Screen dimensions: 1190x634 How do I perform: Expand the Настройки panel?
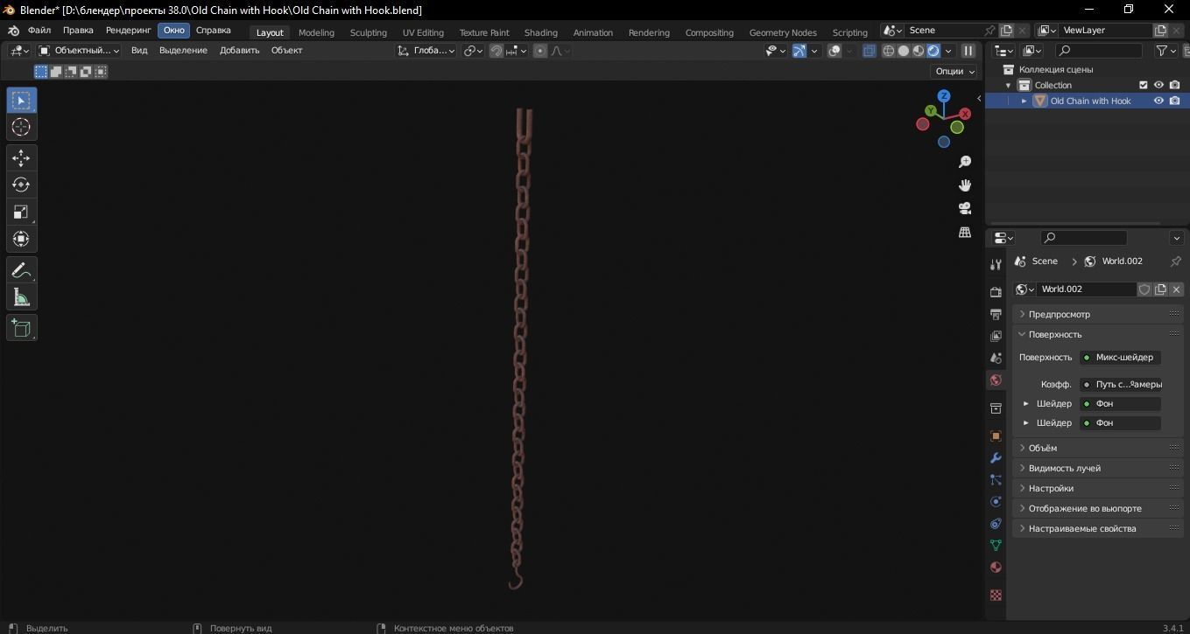1098,488
